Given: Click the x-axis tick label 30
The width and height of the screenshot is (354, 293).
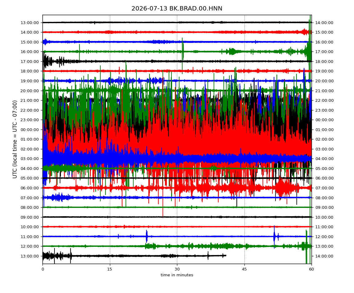Looking at the screenshot, I should (177, 269).
